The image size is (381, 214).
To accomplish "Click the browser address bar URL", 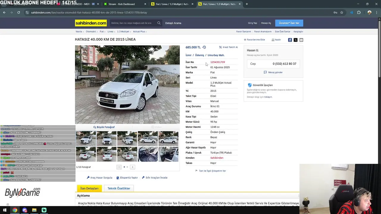I will [x=89, y=12].
